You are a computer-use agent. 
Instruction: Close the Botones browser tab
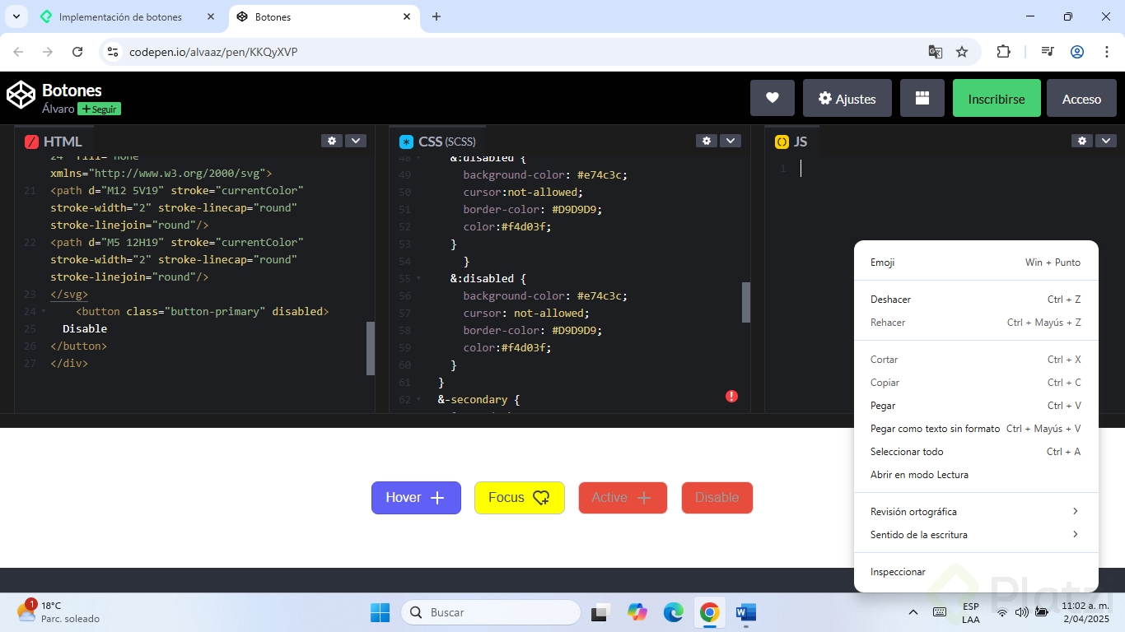tap(407, 16)
